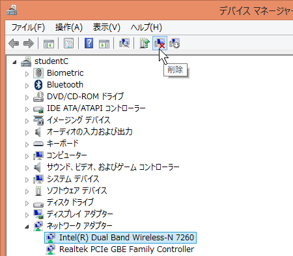Click the sound video game controller icon
The width and height of the screenshot is (293, 256).
tap(37, 167)
